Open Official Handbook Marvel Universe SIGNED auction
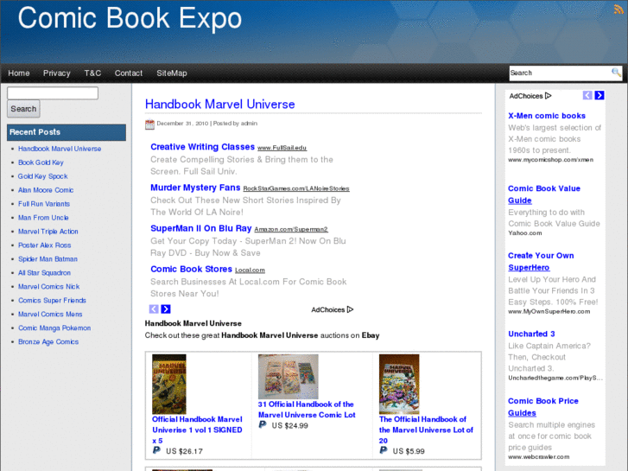This screenshot has width=628, height=471. coord(197,430)
